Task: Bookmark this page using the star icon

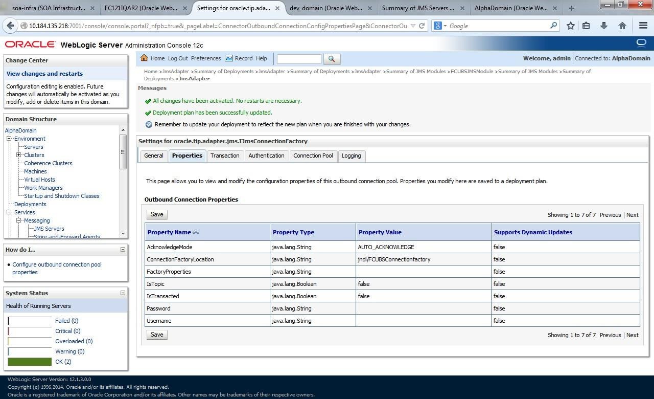Action: (570, 26)
